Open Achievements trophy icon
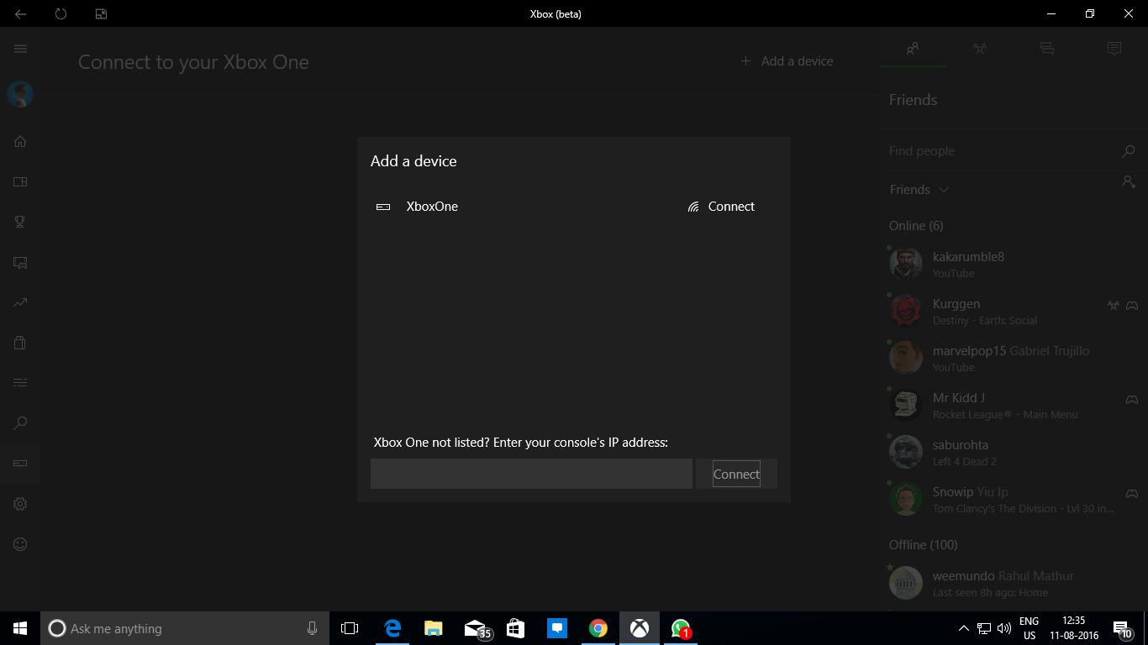Screen dimensions: 1148x645 (20, 222)
